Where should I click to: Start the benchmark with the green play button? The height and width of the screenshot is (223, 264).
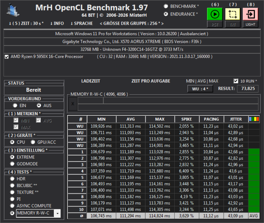coord(215,14)
